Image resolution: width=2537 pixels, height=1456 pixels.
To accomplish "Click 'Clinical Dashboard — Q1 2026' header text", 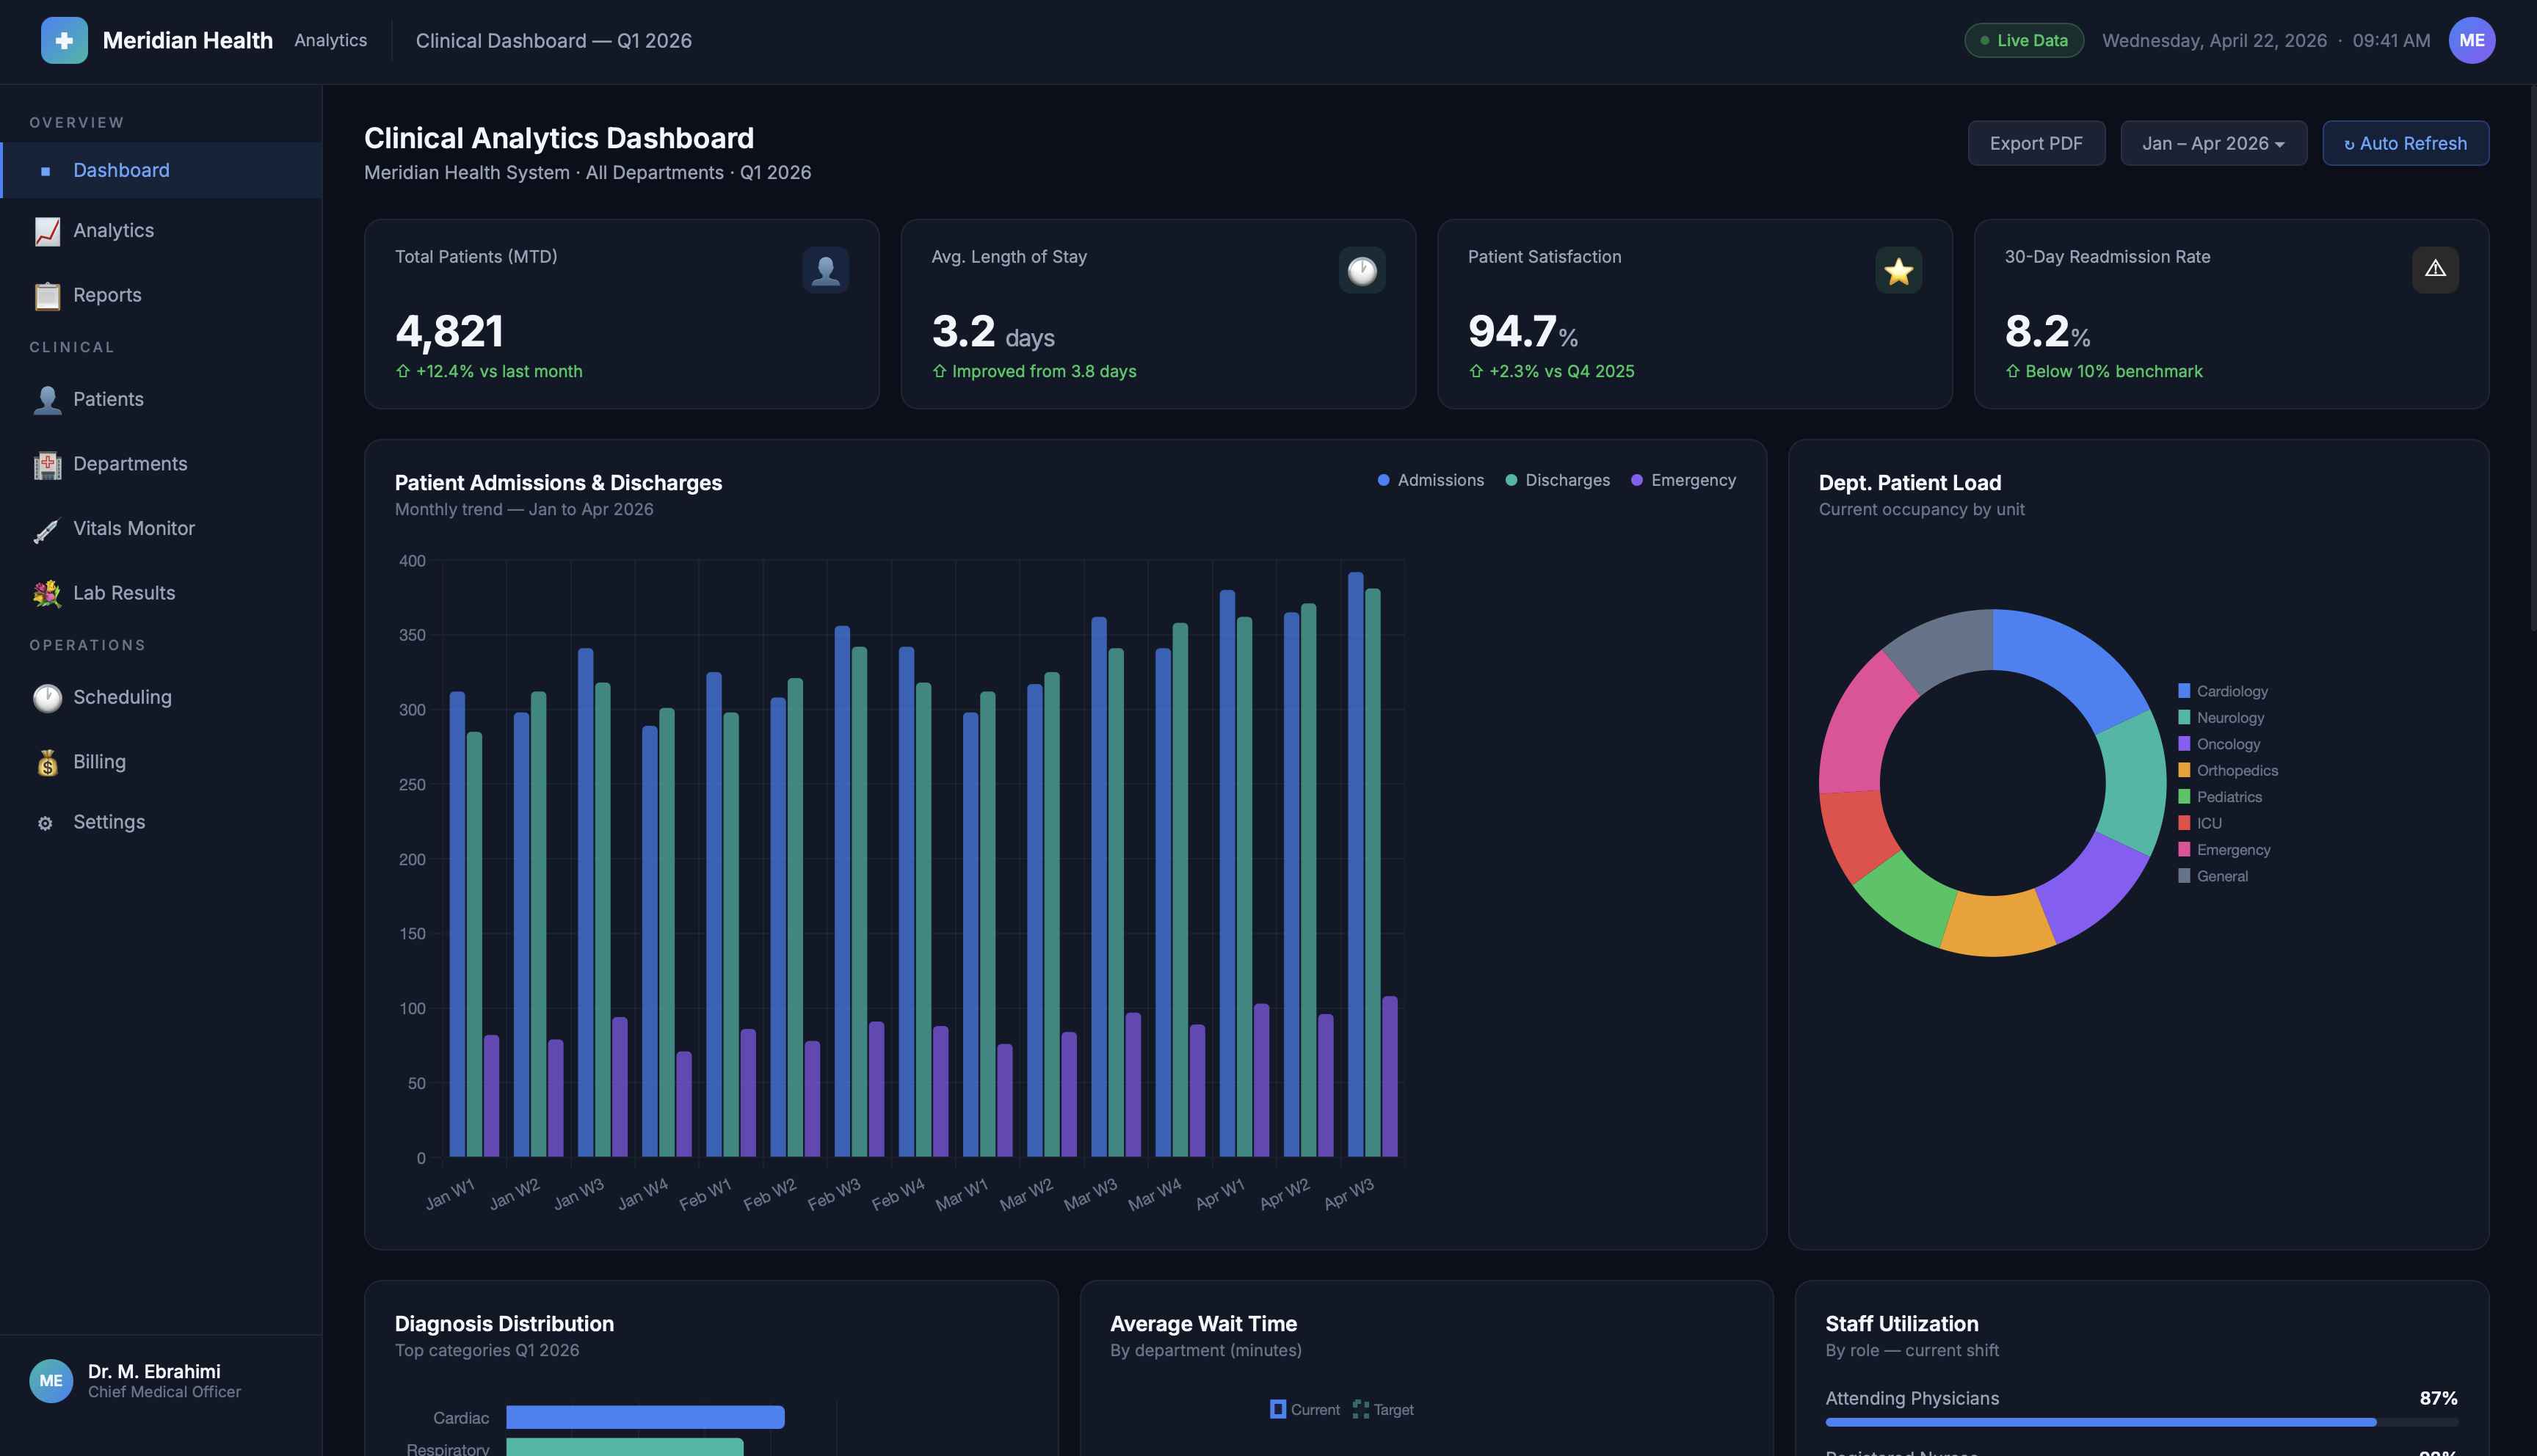I will (x=553, y=40).
